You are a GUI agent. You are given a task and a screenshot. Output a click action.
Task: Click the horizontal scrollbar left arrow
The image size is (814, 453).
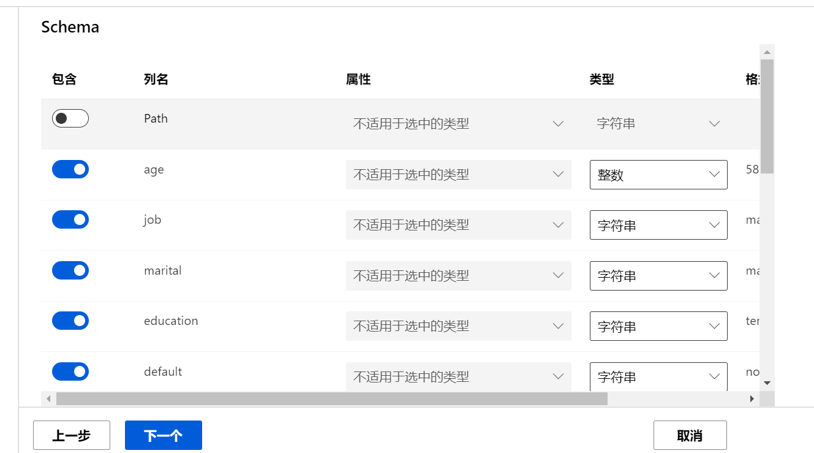(48, 399)
